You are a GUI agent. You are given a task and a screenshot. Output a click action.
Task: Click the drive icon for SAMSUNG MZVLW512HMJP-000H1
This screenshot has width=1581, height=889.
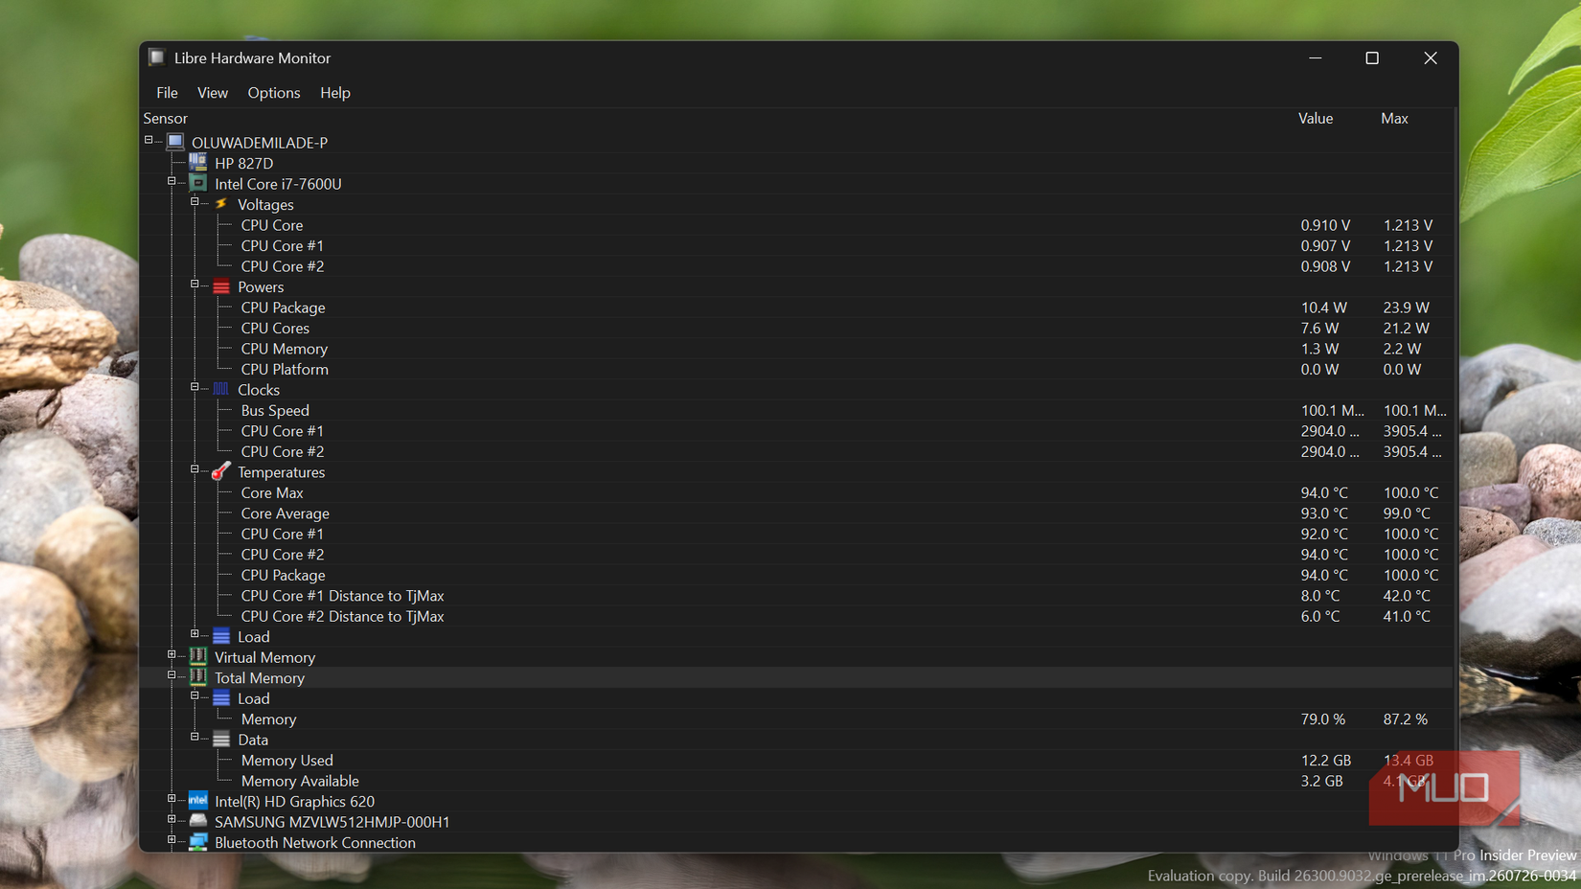[x=198, y=821]
